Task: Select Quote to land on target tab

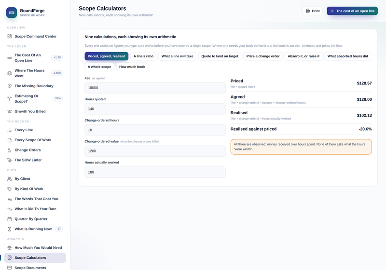Action: click(220, 56)
